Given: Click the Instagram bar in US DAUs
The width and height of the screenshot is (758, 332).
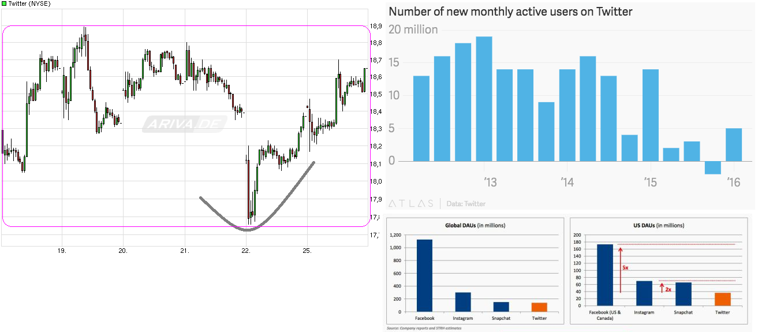Looking at the screenshot, I should [x=644, y=293].
